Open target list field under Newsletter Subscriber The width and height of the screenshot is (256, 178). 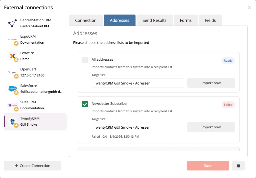[x=138, y=127]
